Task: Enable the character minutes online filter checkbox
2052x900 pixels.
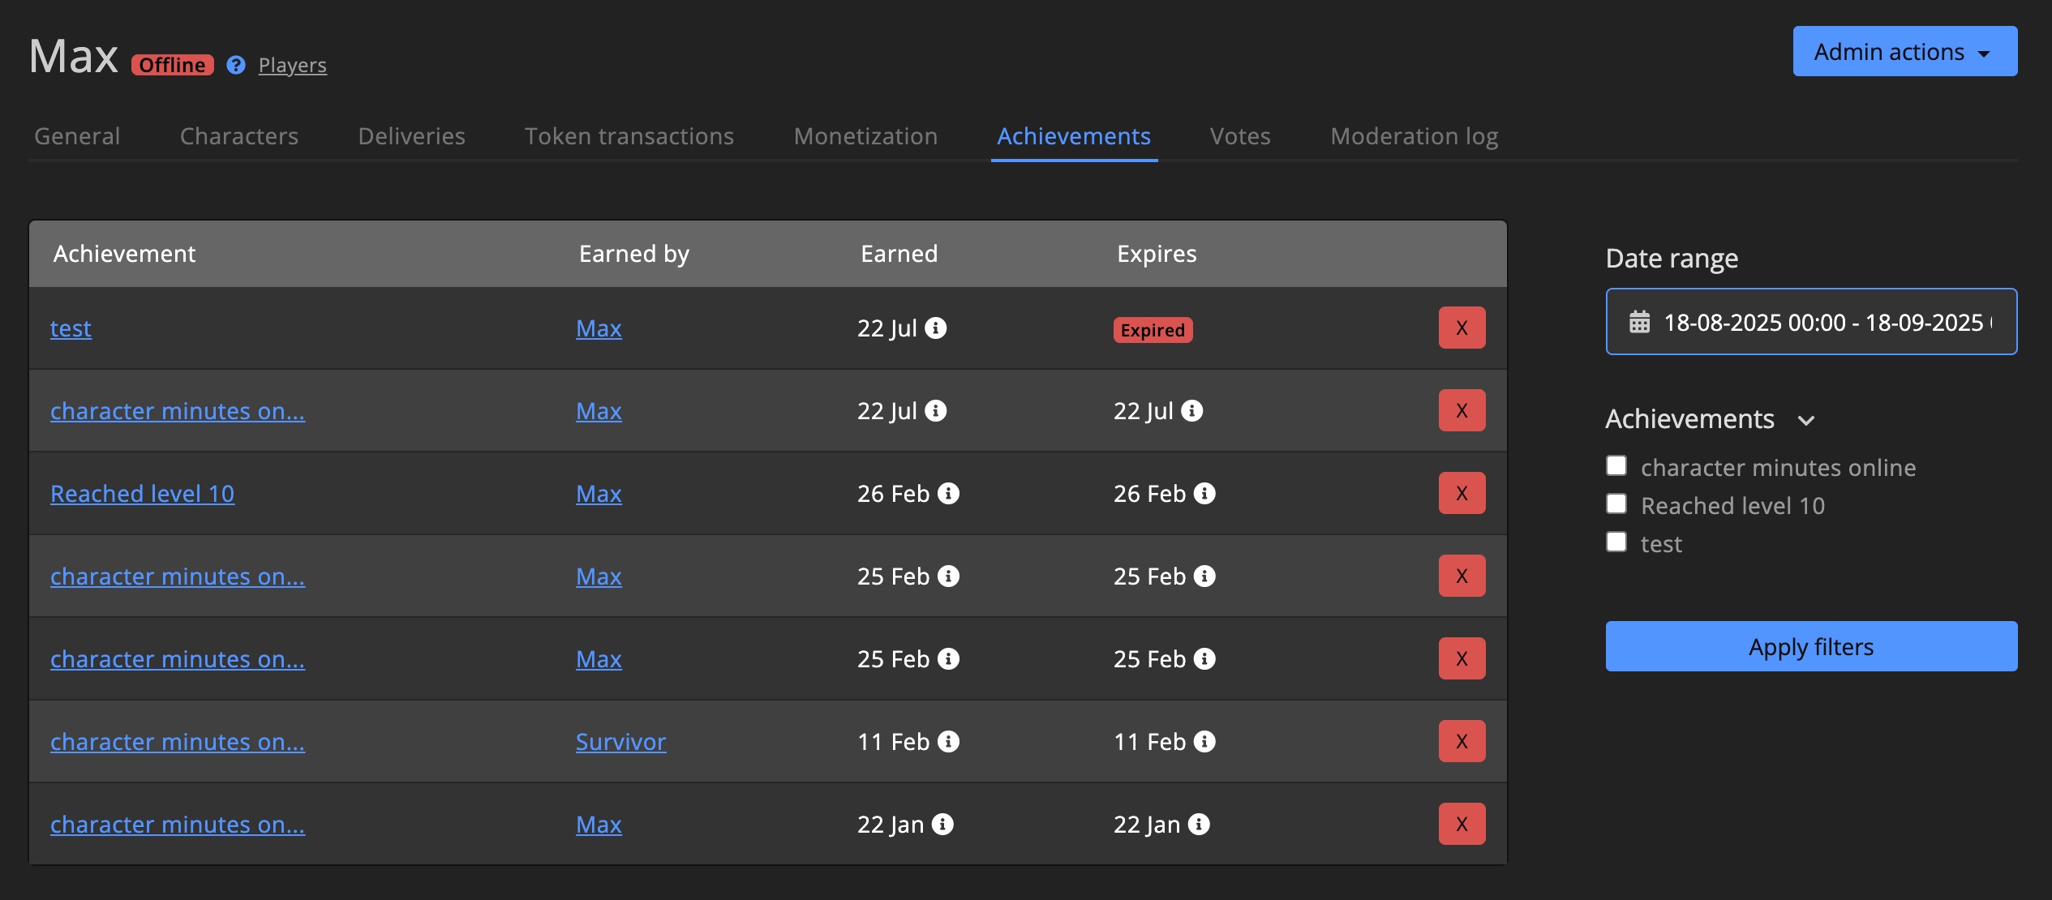Action: [x=1616, y=465]
